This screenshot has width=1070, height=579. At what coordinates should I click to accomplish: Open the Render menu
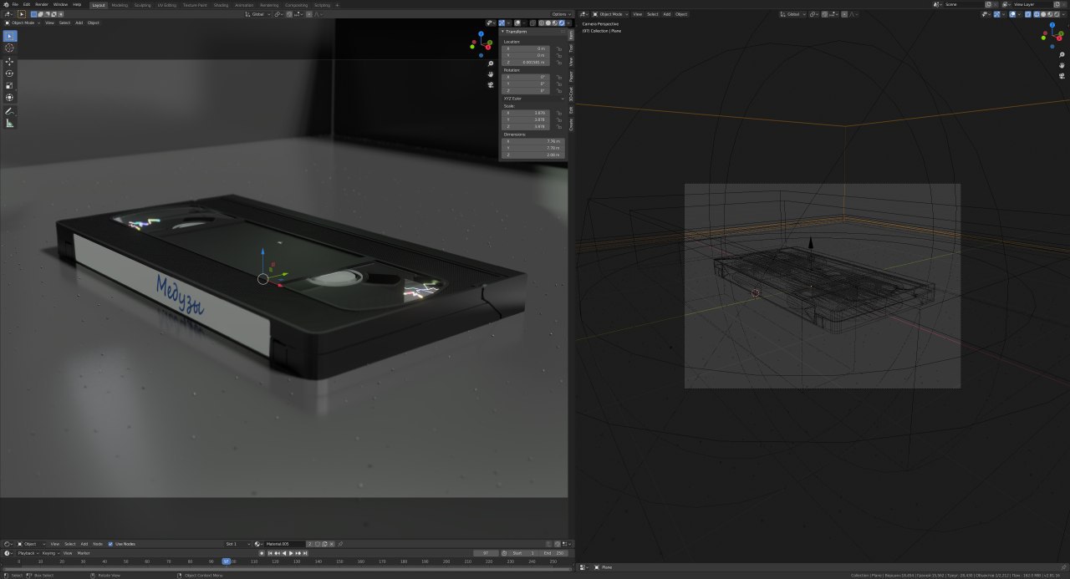(42, 4)
